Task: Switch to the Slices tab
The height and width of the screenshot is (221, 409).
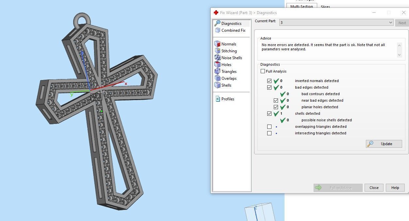Action: [325, 7]
